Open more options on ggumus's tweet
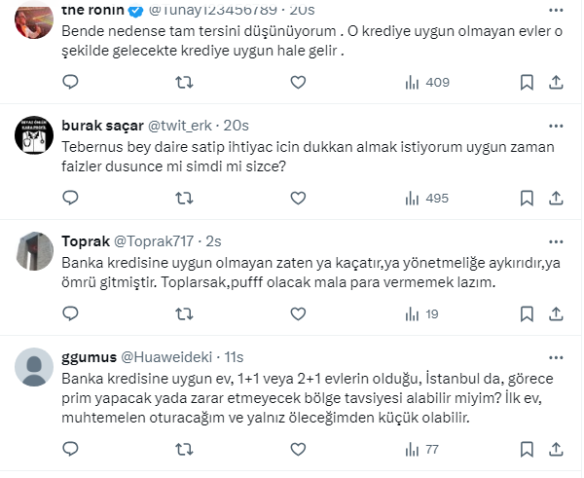 (x=555, y=356)
